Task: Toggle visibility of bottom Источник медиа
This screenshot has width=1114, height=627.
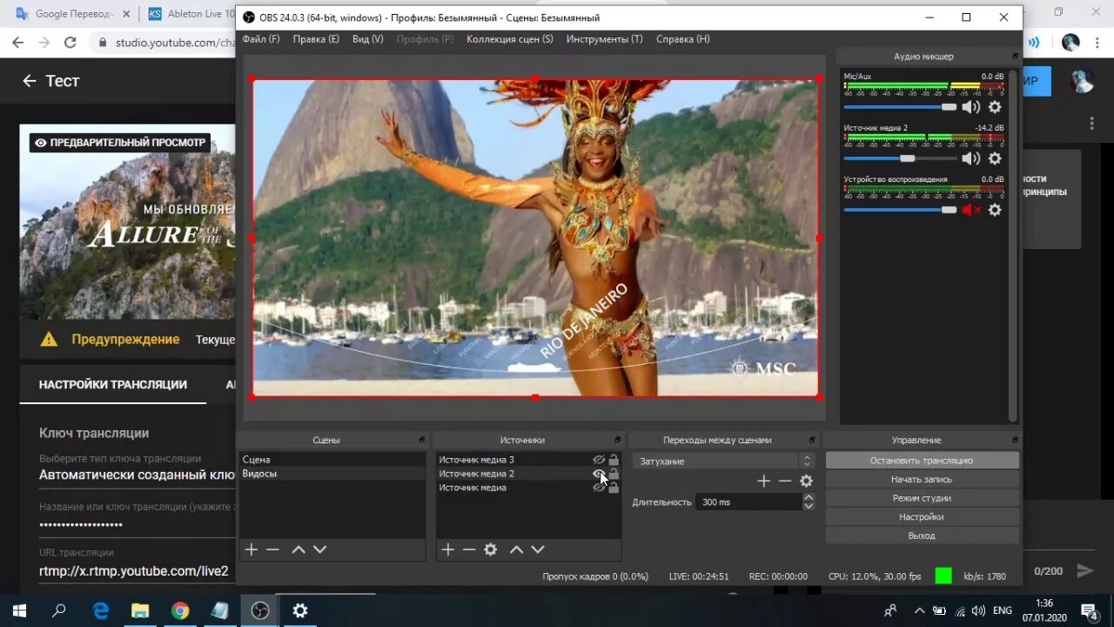Action: (599, 488)
